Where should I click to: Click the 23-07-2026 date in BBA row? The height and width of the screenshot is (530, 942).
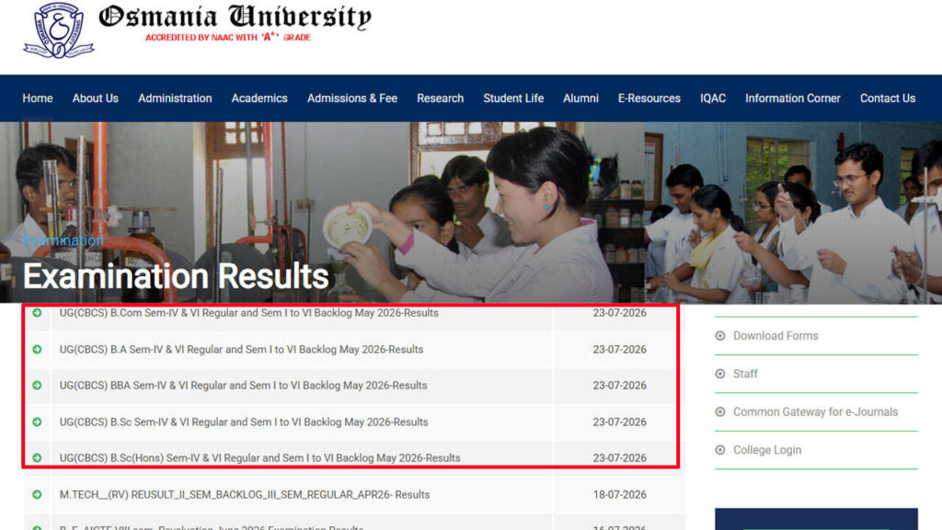(619, 386)
